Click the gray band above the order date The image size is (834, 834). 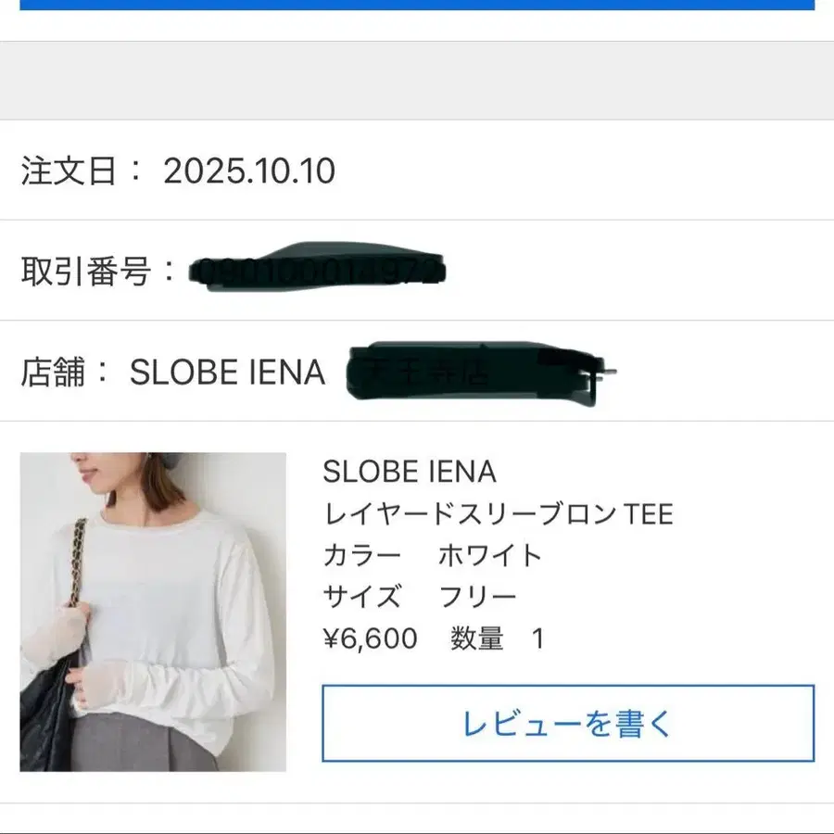[x=417, y=81]
